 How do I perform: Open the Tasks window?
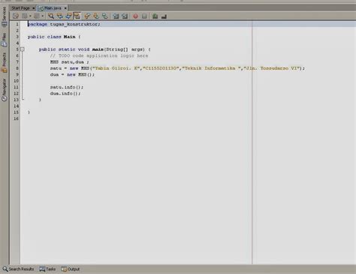(x=47, y=269)
